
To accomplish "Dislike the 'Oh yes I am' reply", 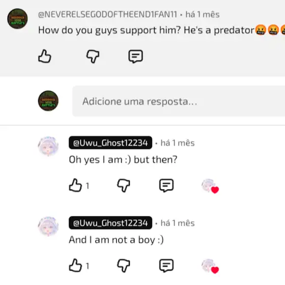I will click(x=124, y=185).
